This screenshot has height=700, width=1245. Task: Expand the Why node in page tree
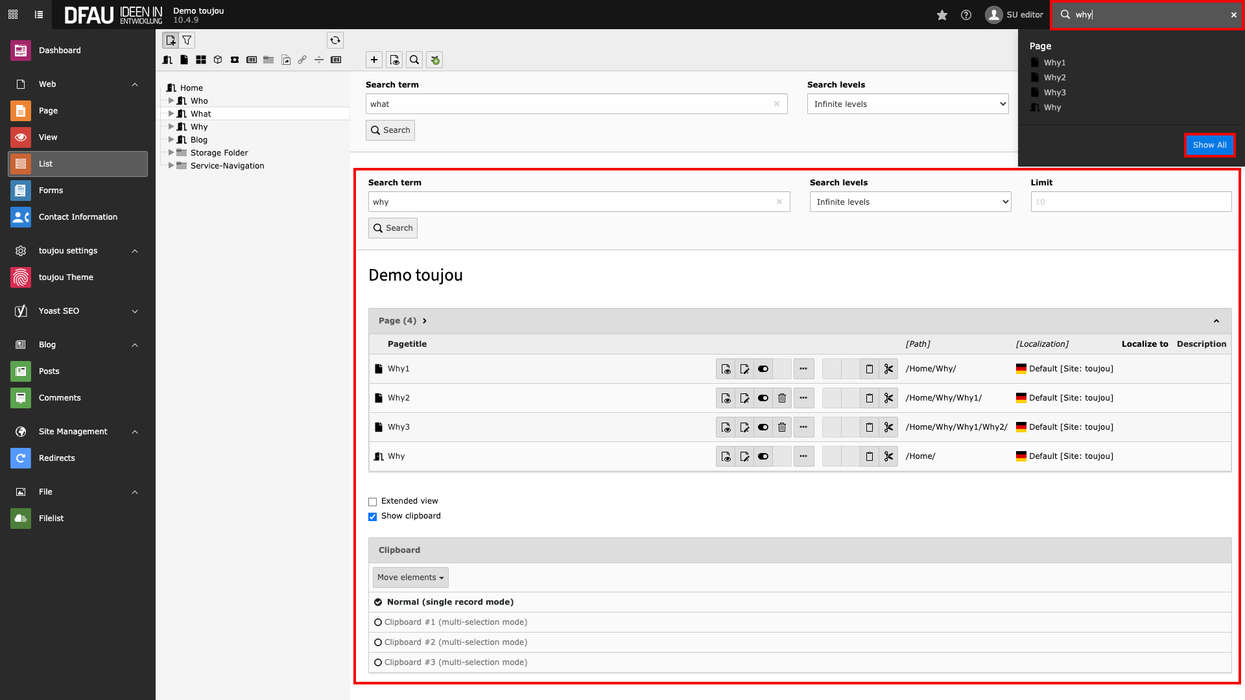(x=171, y=127)
